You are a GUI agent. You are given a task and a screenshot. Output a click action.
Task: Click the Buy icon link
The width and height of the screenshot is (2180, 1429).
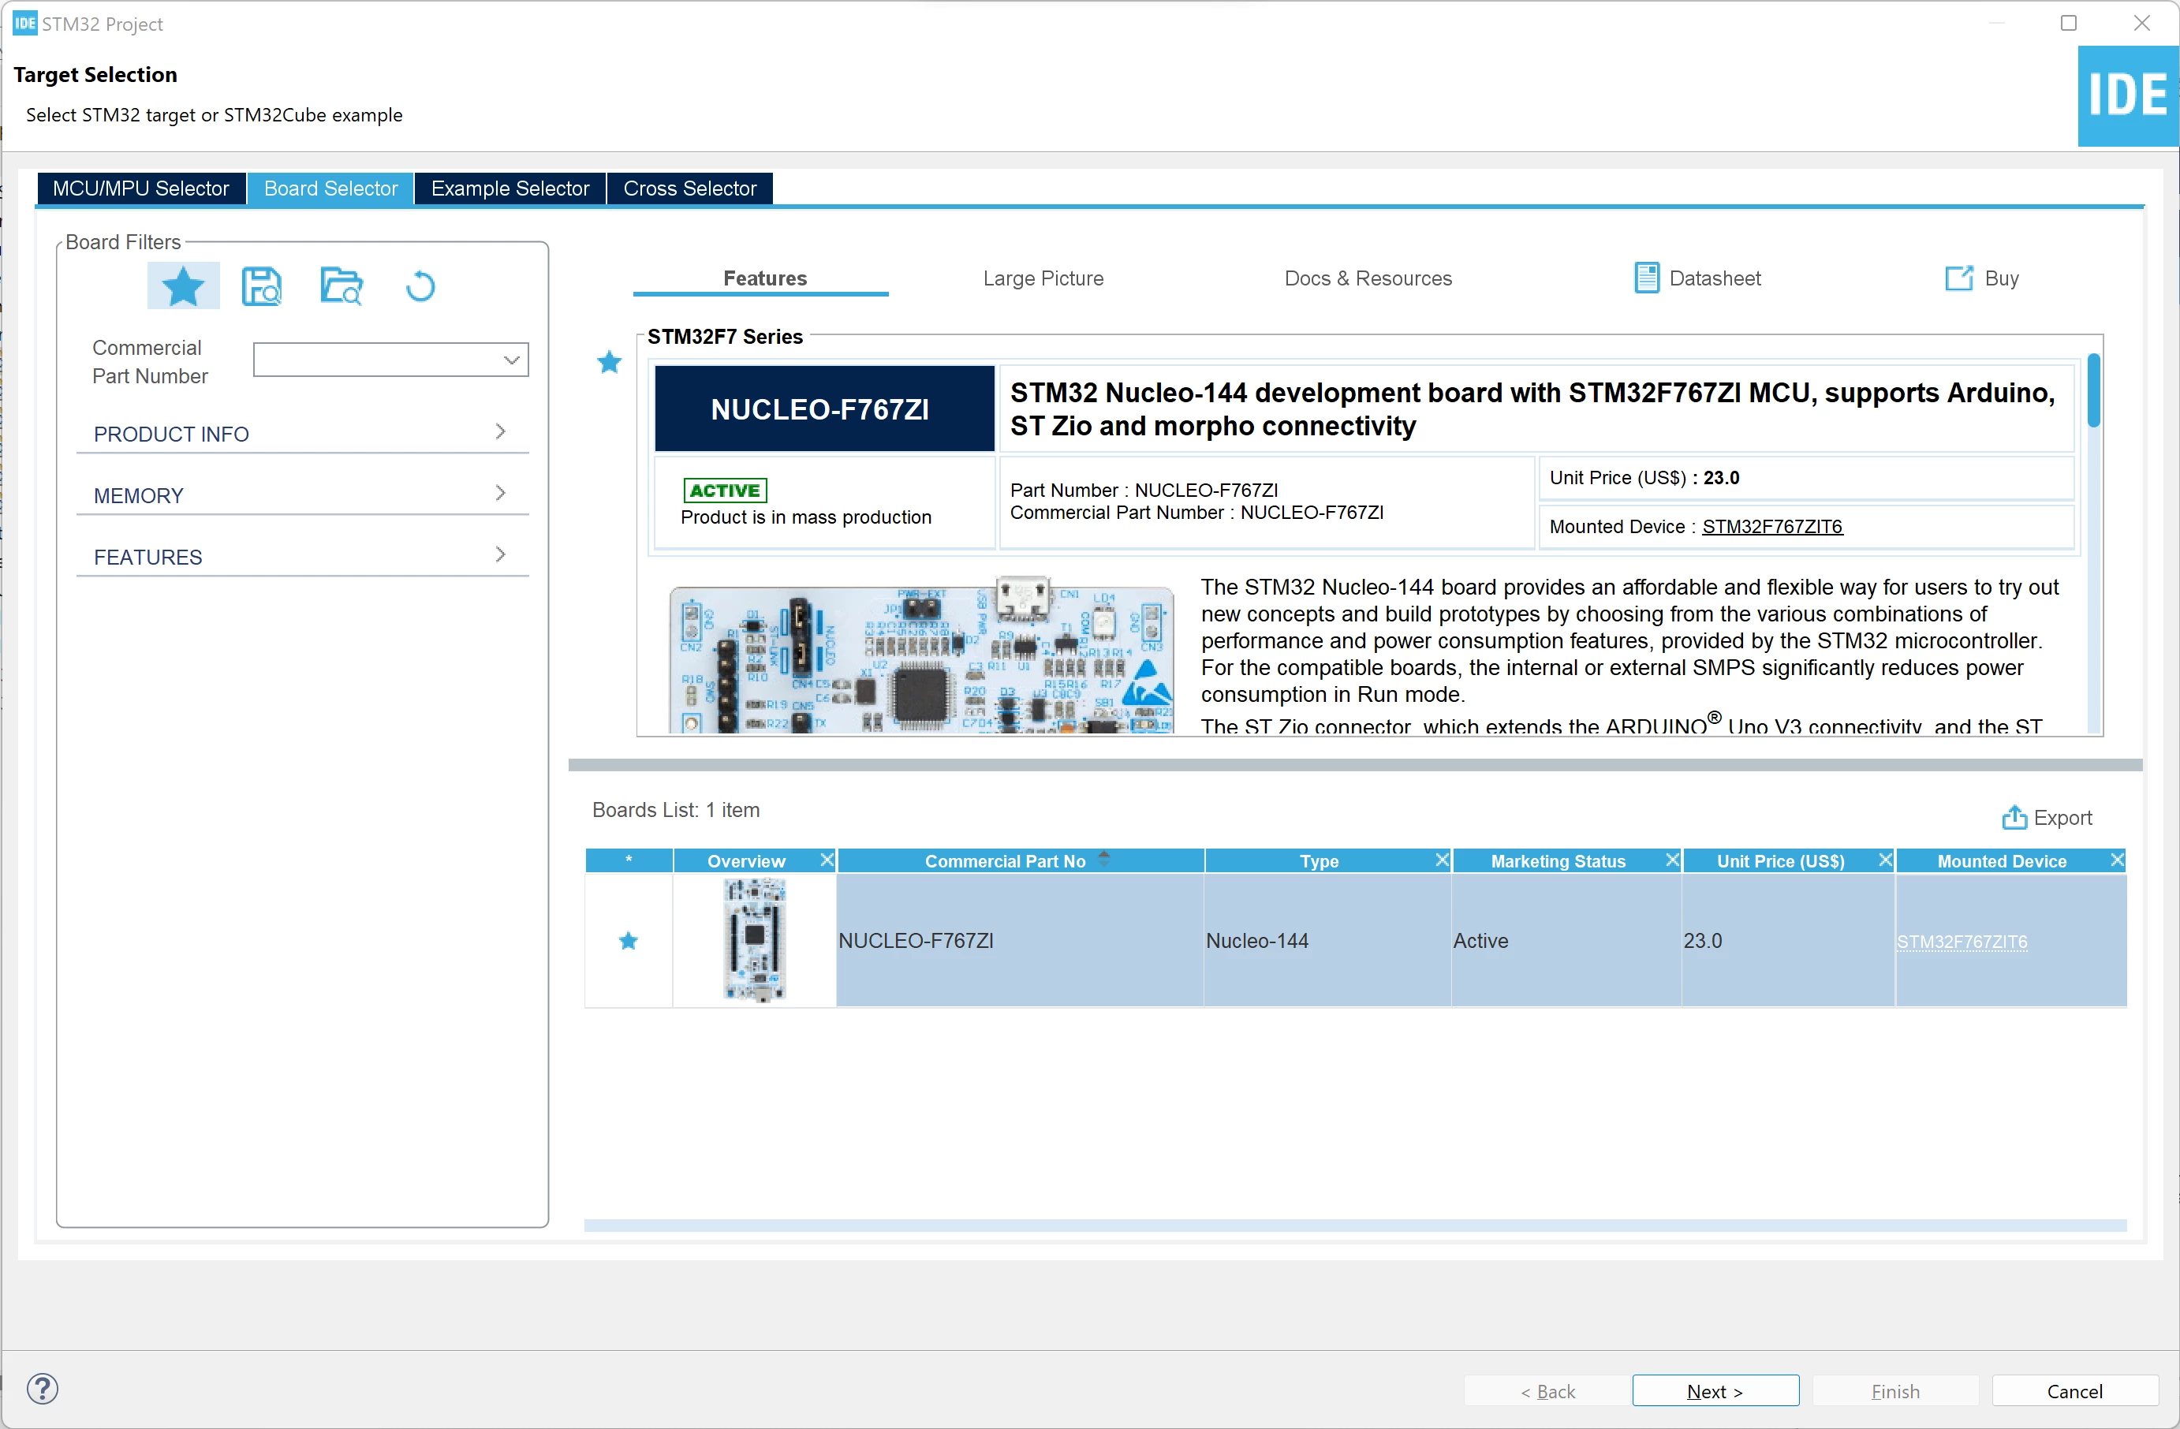tap(1982, 278)
